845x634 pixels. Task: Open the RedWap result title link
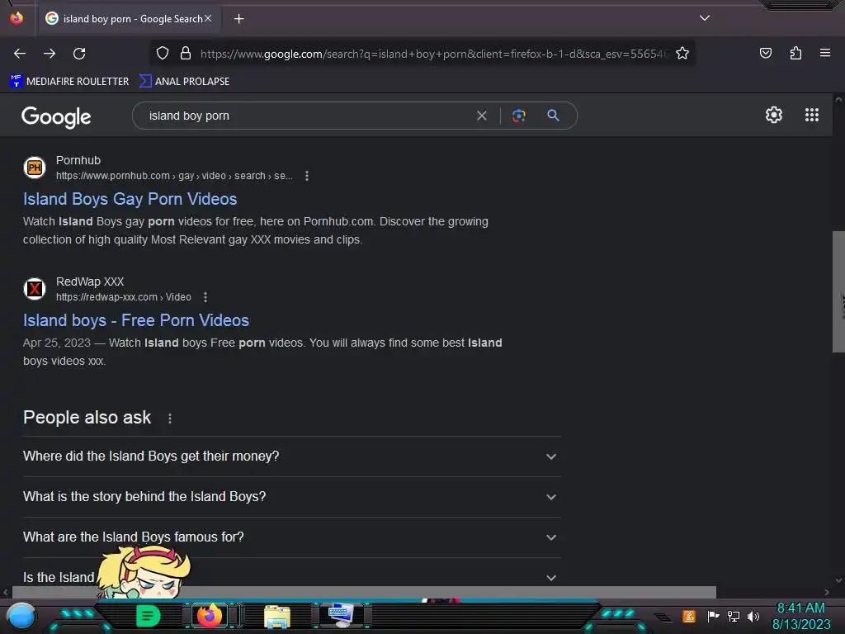tap(136, 320)
